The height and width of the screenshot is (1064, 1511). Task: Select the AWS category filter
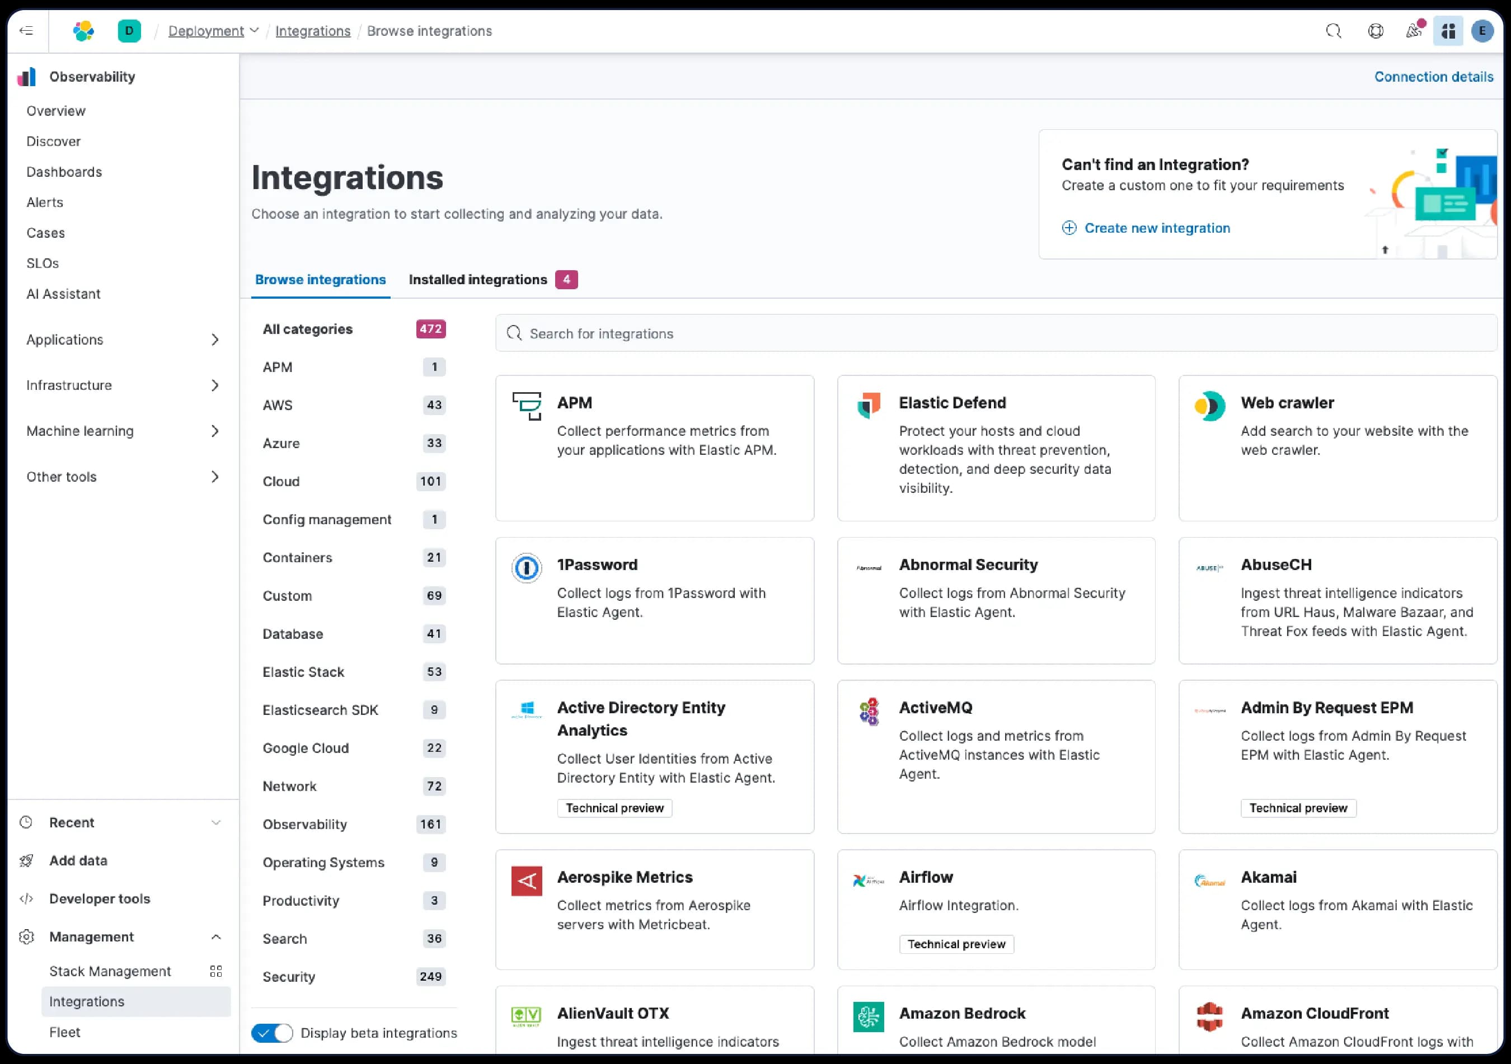354,404
